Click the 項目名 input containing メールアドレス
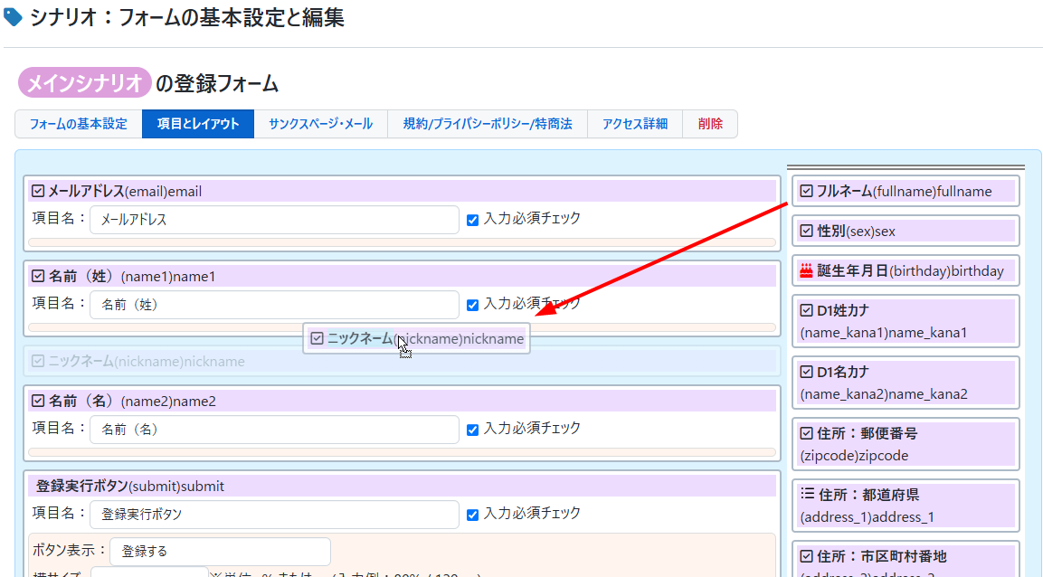The height and width of the screenshot is (577, 1043). (x=274, y=220)
